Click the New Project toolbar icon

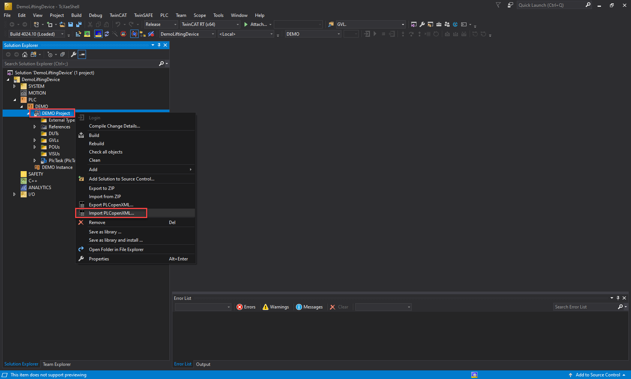coord(36,24)
